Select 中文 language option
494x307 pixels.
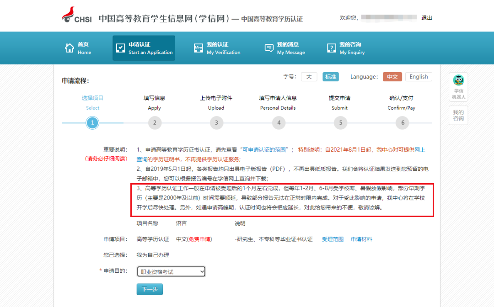point(392,77)
